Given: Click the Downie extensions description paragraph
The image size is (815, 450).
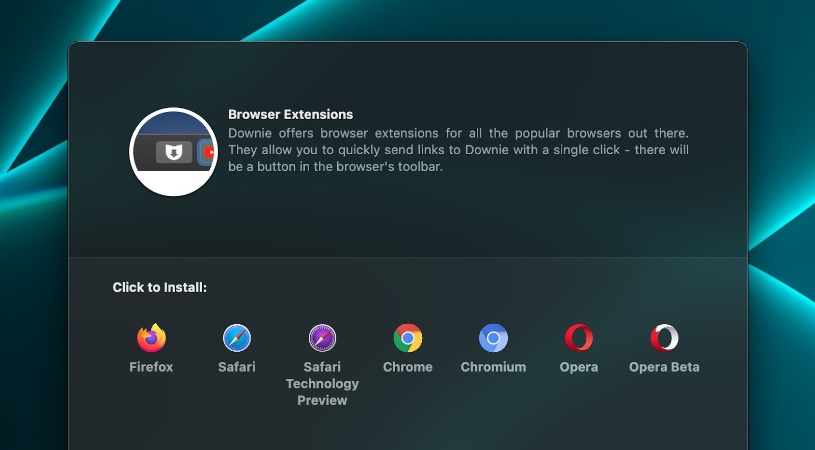Looking at the screenshot, I should [x=458, y=150].
